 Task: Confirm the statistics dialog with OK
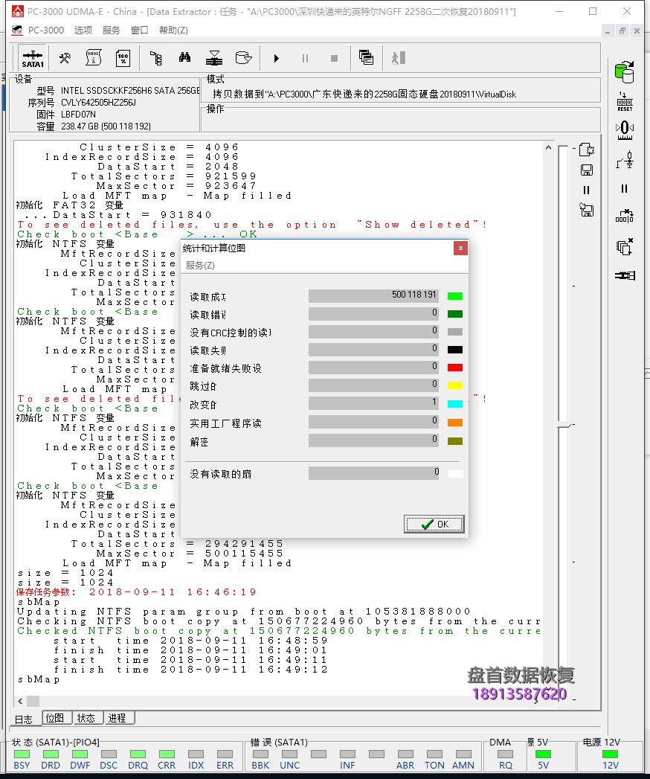click(434, 524)
